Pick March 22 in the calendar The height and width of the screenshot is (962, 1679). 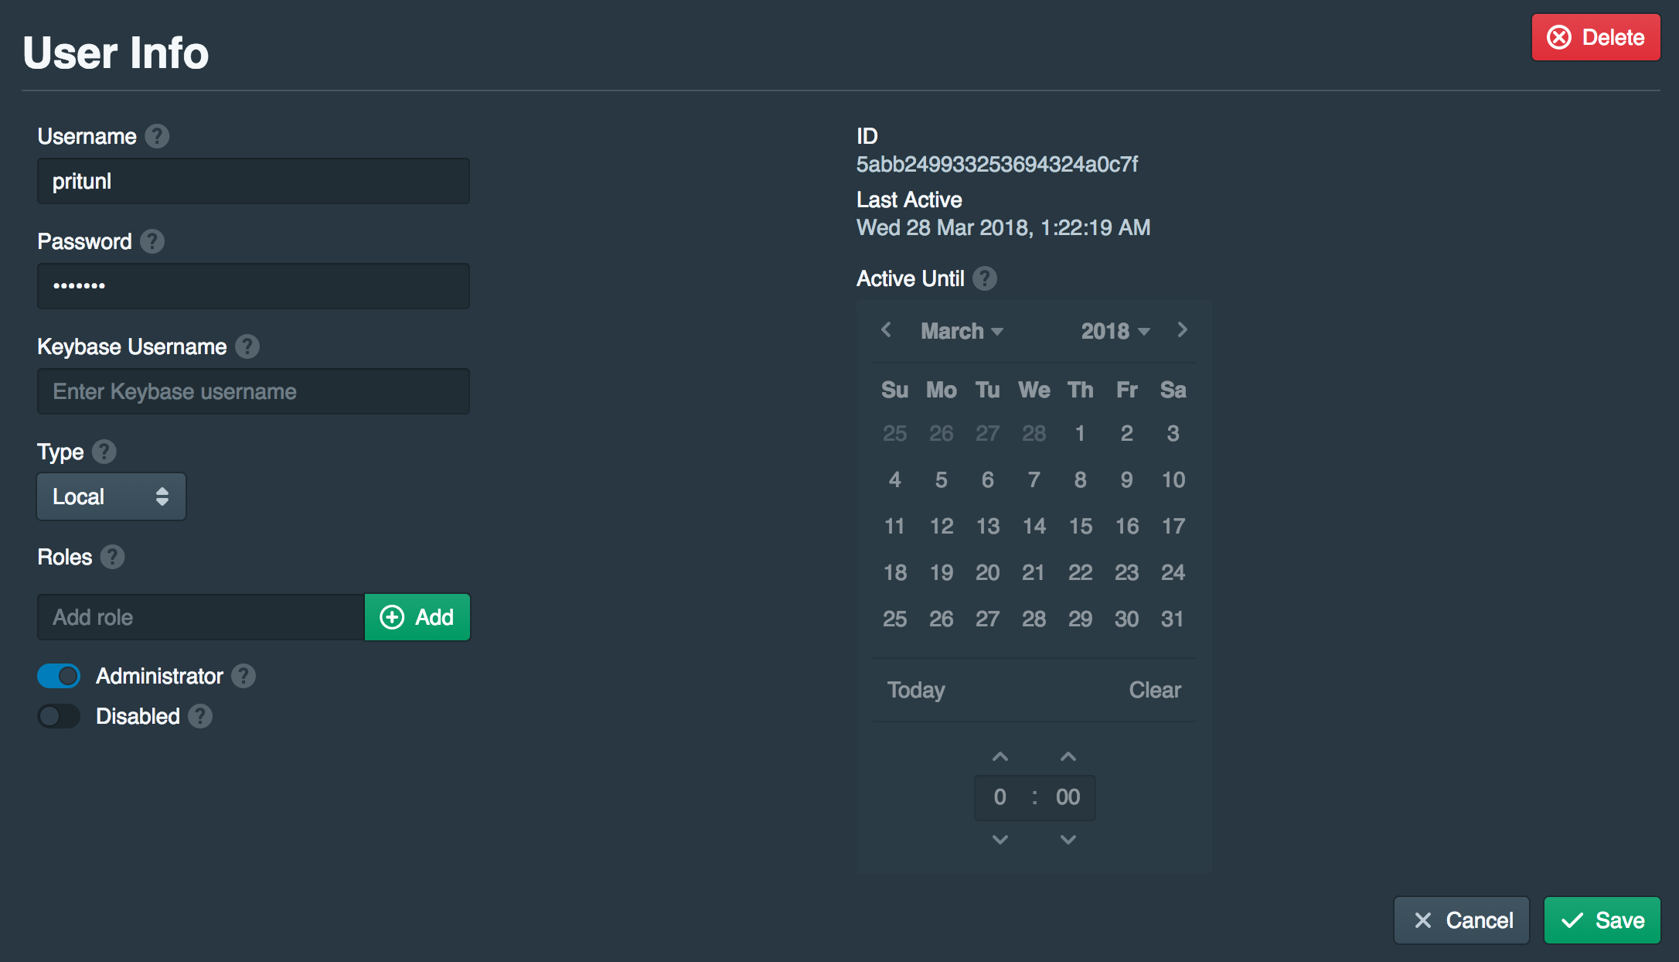click(1081, 572)
